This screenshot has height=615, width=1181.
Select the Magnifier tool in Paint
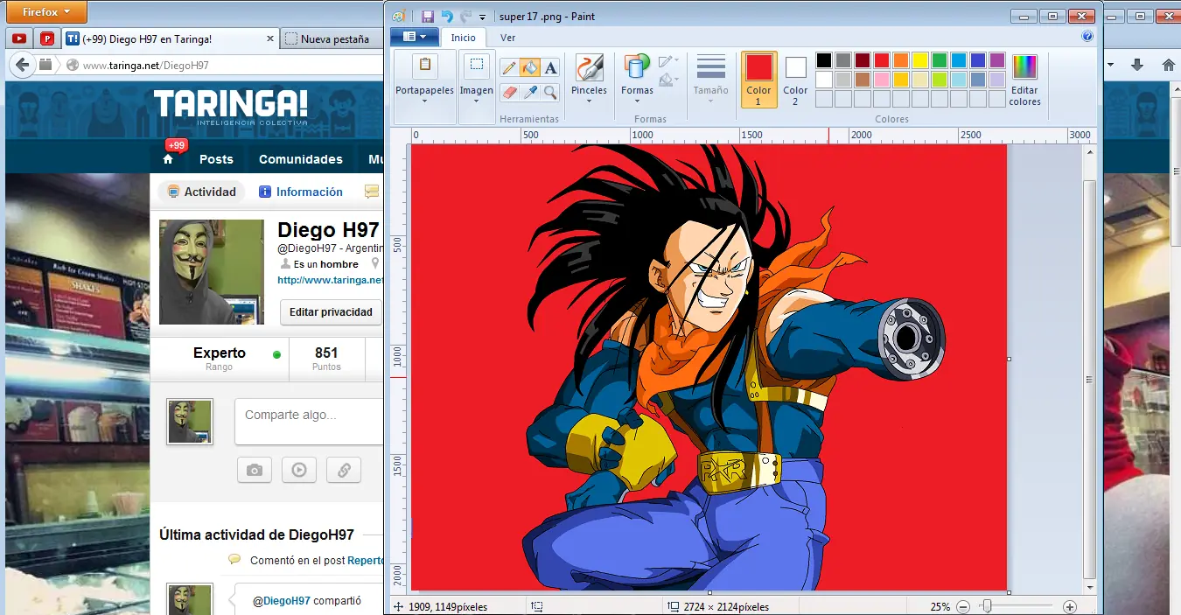click(550, 91)
